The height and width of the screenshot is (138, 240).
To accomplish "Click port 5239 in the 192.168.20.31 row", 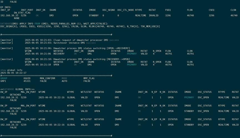I will 24,97.
